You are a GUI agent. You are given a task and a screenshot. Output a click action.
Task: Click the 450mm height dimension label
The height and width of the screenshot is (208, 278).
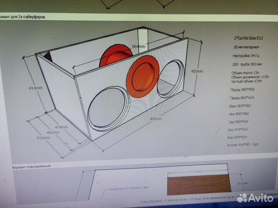(x=197, y=71)
